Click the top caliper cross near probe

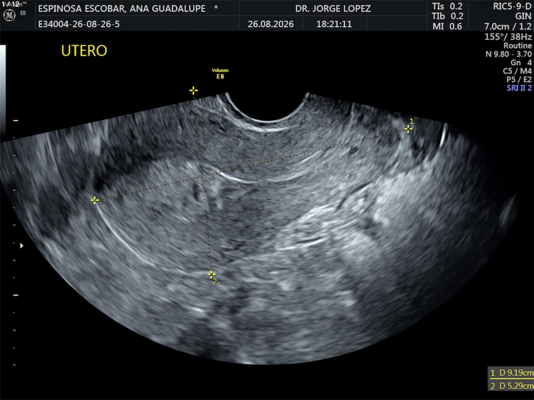(x=194, y=91)
